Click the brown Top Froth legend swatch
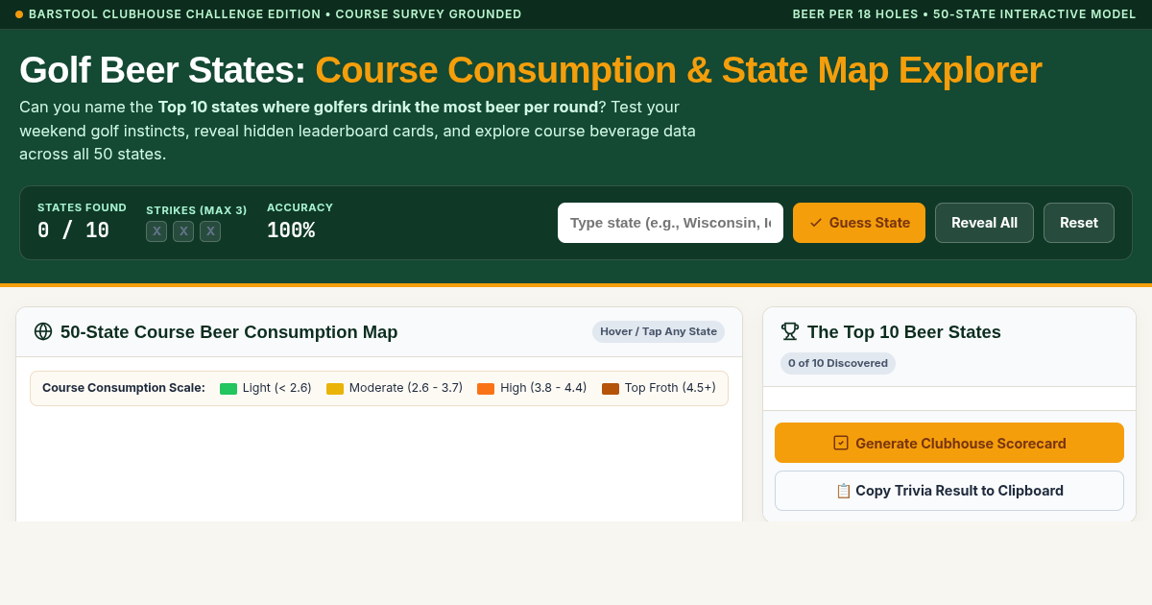This screenshot has width=1152, height=605. coord(611,389)
